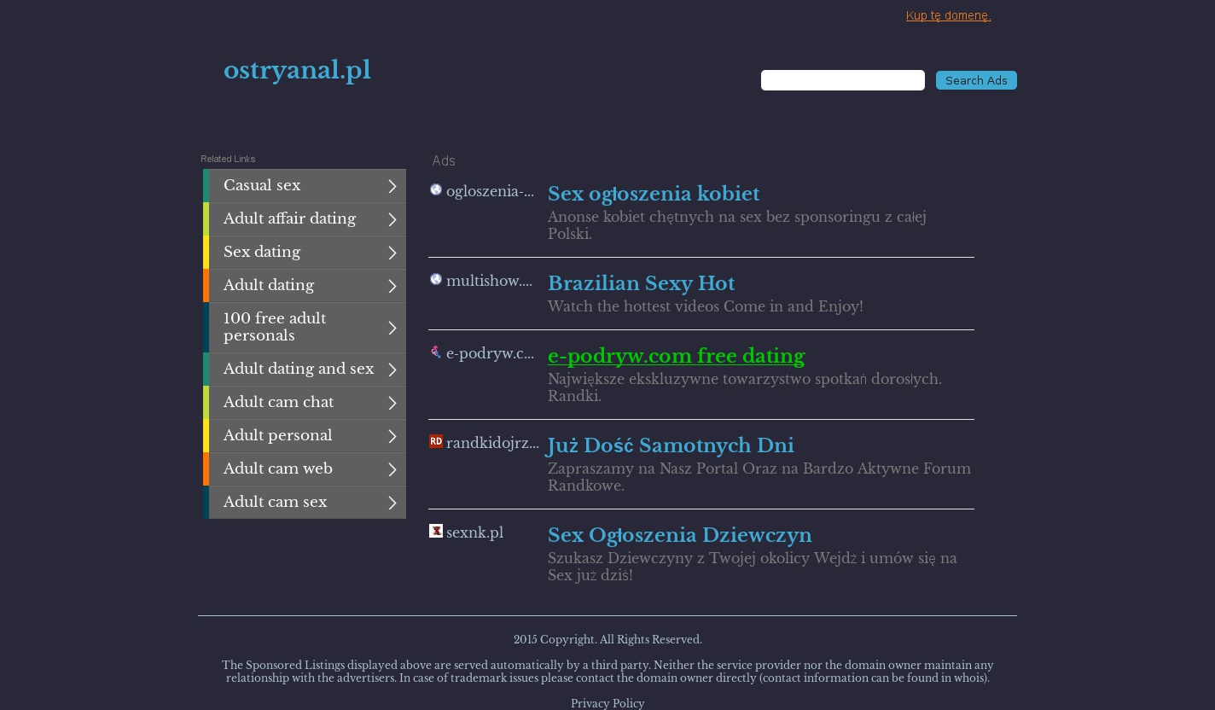1215x710 pixels.
Task: Open the Brazilian Sexy Hot ad title
Action: [641, 283]
